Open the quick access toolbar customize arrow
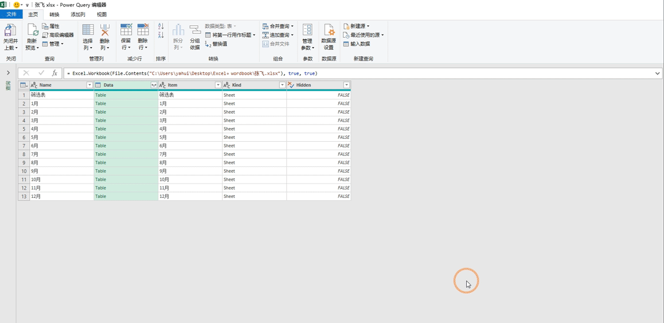The width and height of the screenshot is (664, 323). pos(28,5)
